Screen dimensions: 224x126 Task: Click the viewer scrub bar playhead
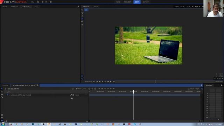[155, 82]
